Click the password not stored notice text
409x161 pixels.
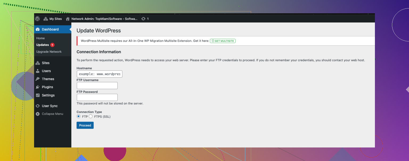tap(110, 103)
